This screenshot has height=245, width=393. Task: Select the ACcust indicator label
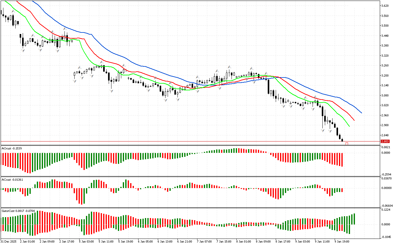pyautogui.click(x=12, y=179)
